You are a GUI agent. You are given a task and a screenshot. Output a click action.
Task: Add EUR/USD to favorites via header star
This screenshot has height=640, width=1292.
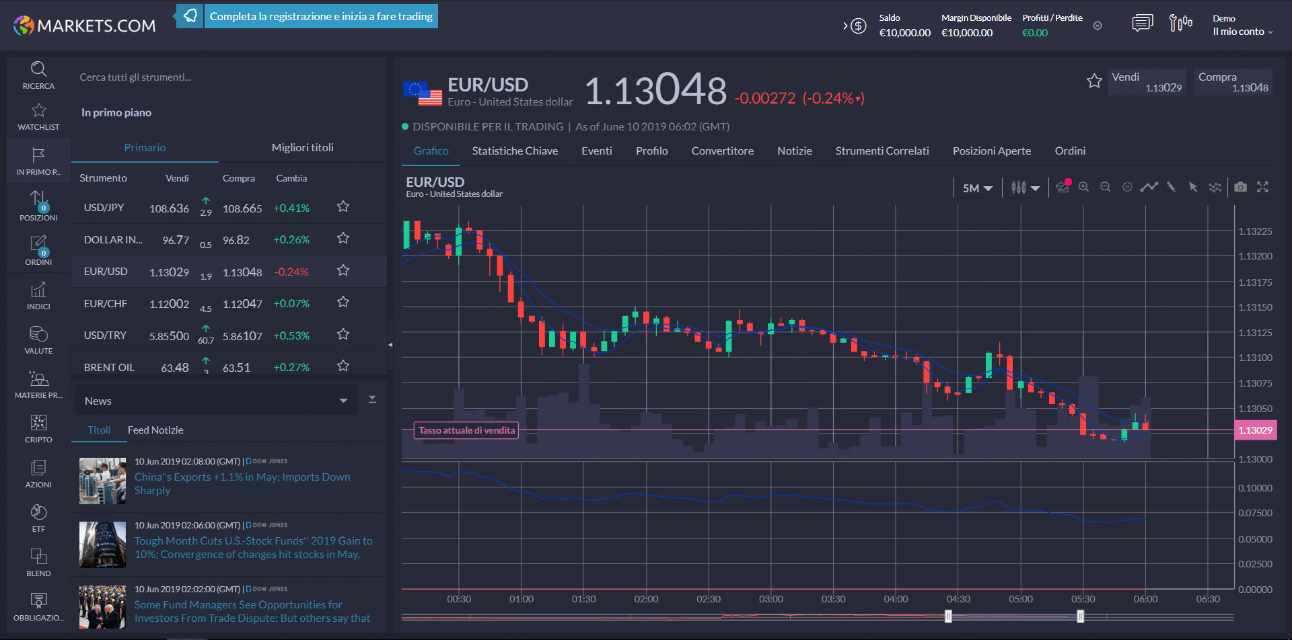[x=1094, y=81]
